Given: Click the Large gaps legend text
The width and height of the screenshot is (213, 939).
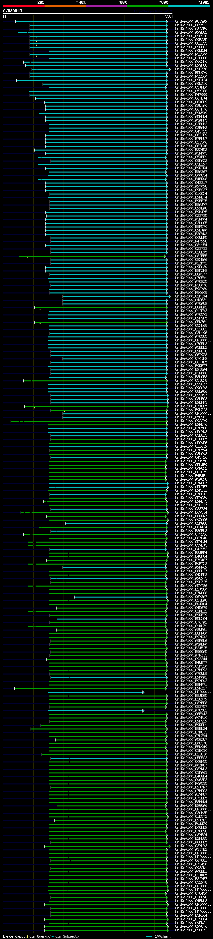Looking at the screenshot, I should click(41, 936).
